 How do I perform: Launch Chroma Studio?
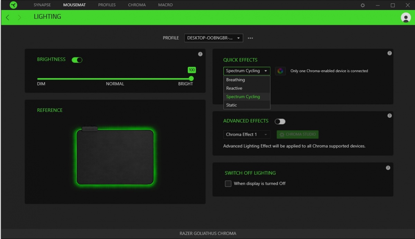coord(298,134)
